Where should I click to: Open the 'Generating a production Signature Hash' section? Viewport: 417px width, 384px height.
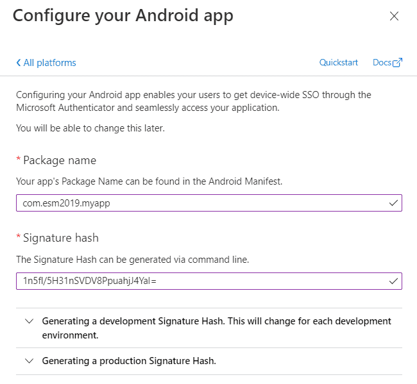point(209,361)
